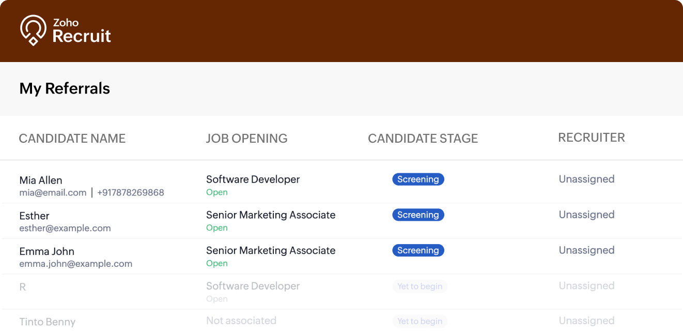Click the Screening badge on Mia Allen's row
Screen dimensions: 683x334
[418, 179]
